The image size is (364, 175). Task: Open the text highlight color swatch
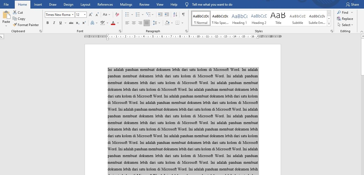coord(102,23)
